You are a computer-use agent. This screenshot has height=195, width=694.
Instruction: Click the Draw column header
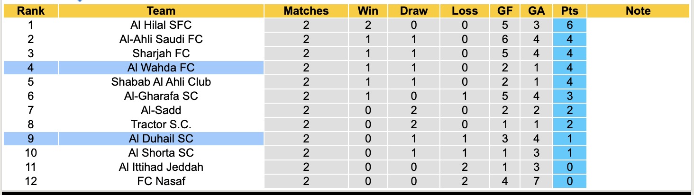click(x=413, y=11)
